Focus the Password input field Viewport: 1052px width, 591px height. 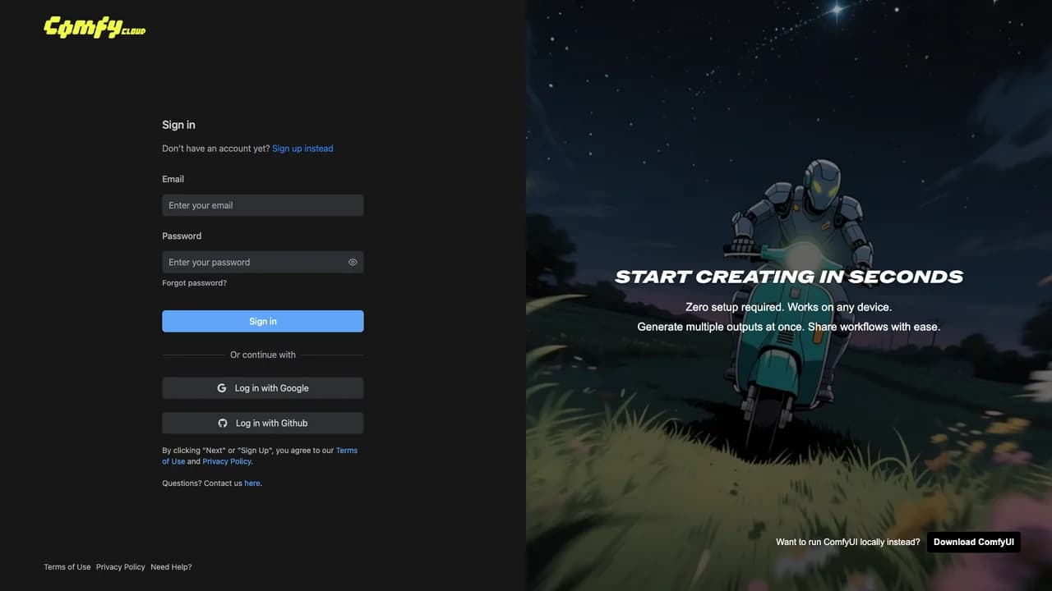click(x=263, y=262)
